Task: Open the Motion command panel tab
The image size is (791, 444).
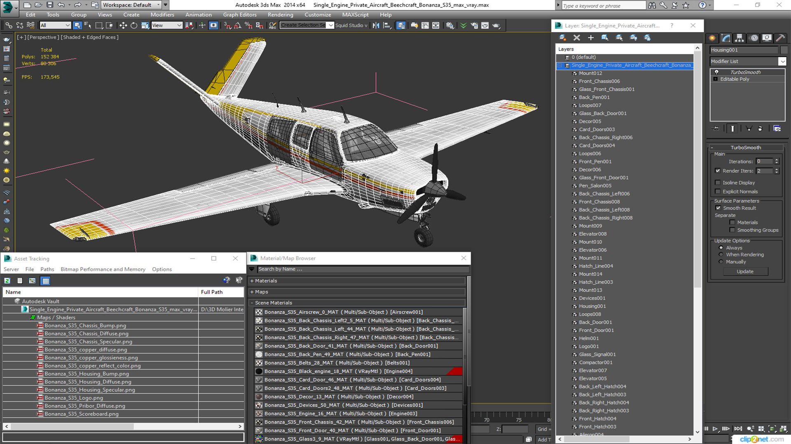Action: [754, 38]
